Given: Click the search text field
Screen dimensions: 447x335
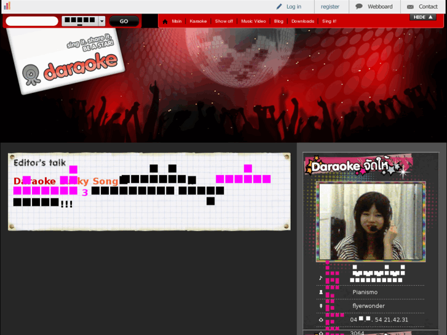Looking at the screenshot, I should point(32,21).
